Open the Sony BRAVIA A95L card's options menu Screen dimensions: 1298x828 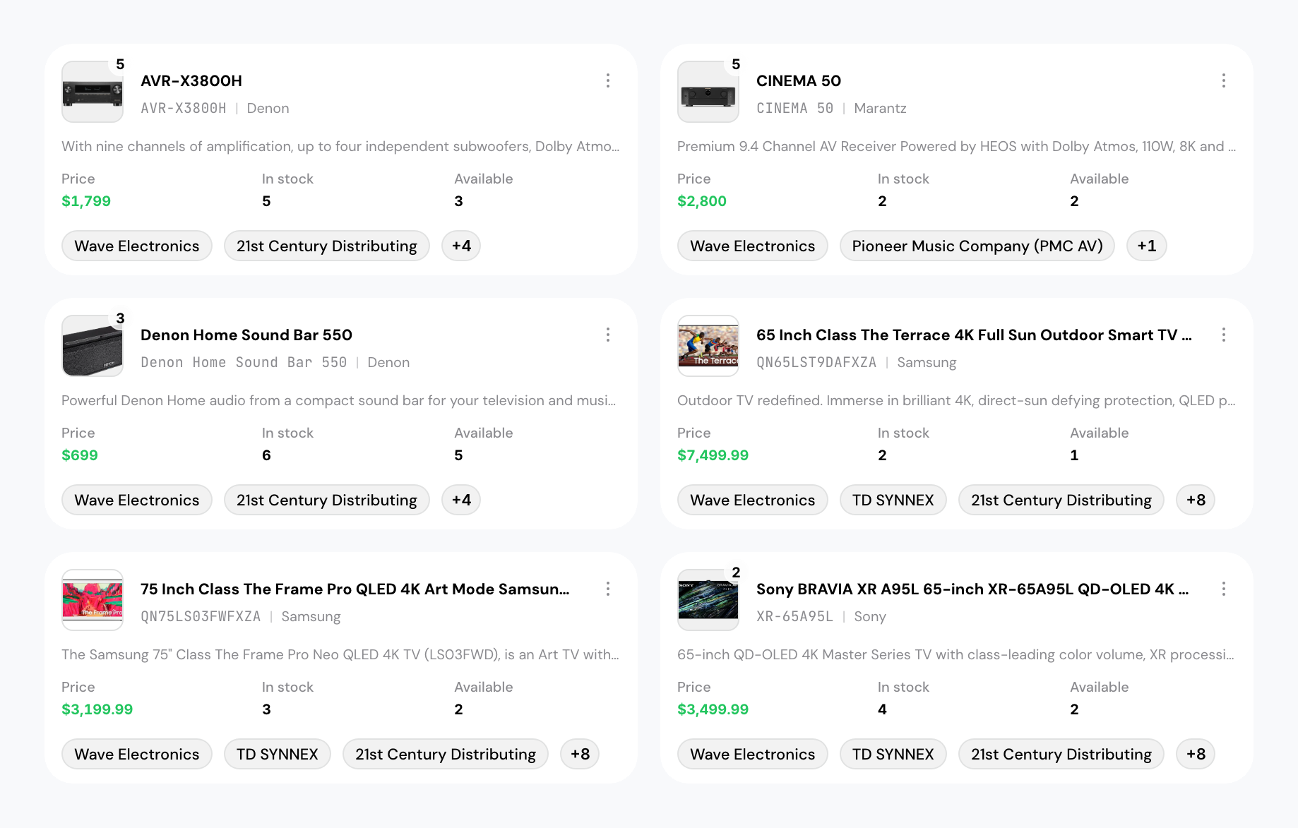1223,589
